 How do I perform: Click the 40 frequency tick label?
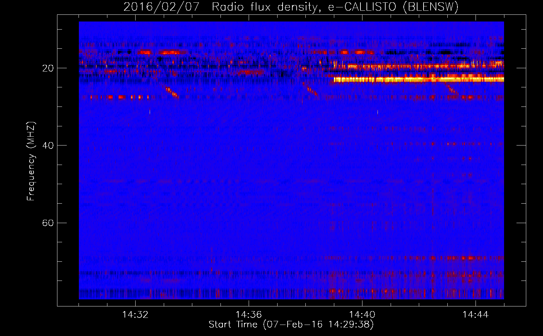tap(48, 145)
